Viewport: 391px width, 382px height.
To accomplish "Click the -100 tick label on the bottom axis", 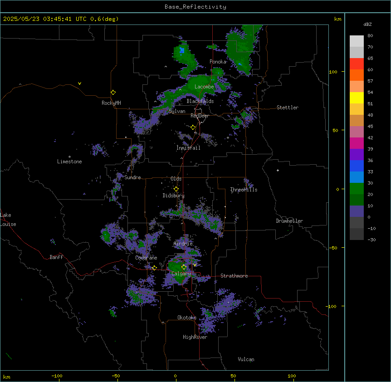I will pos(57,376).
